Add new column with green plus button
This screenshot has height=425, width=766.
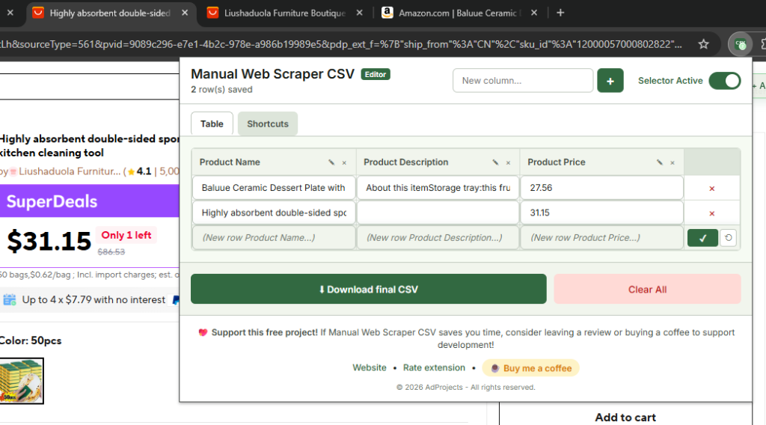point(610,81)
